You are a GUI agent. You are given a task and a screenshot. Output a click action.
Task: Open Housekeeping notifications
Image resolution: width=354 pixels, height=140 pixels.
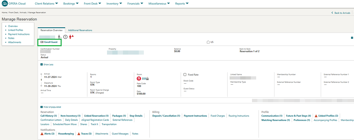[66, 134]
